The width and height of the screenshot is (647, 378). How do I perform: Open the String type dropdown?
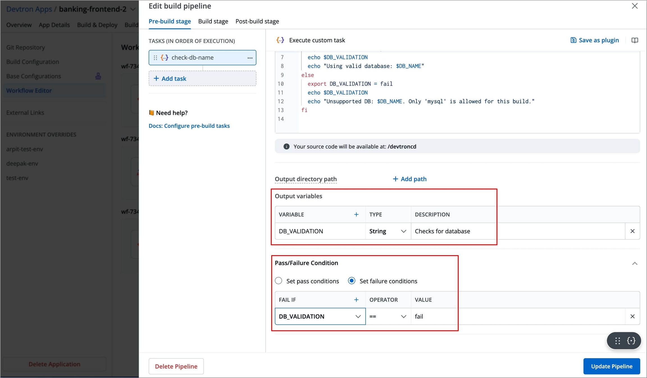coord(388,231)
